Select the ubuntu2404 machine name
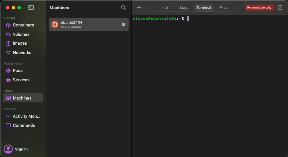Viewport: 288px width, 157px height. [x=72, y=22]
